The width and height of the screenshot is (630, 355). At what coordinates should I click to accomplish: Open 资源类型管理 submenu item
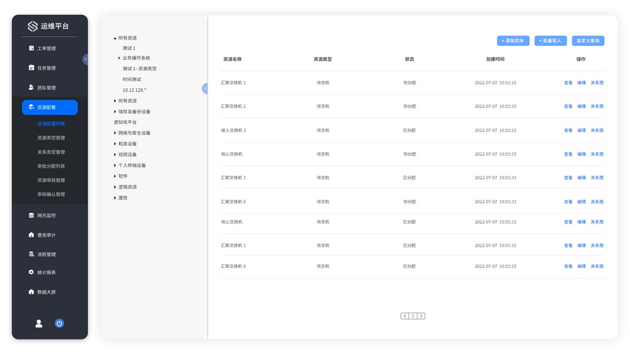tap(51, 138)
